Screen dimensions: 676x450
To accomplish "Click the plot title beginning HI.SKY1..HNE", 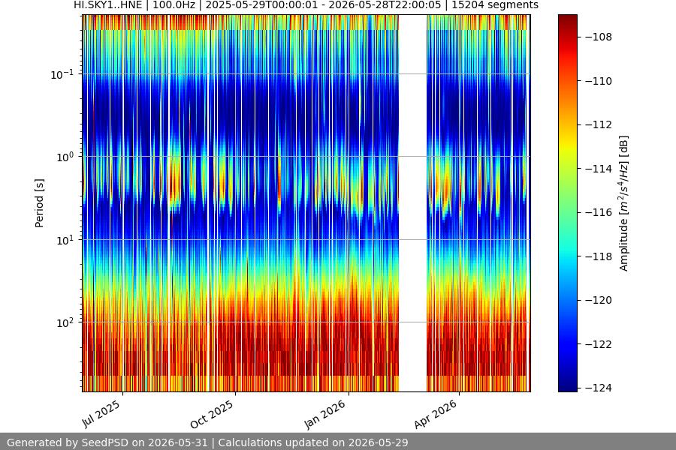I will tap(306, 5).
